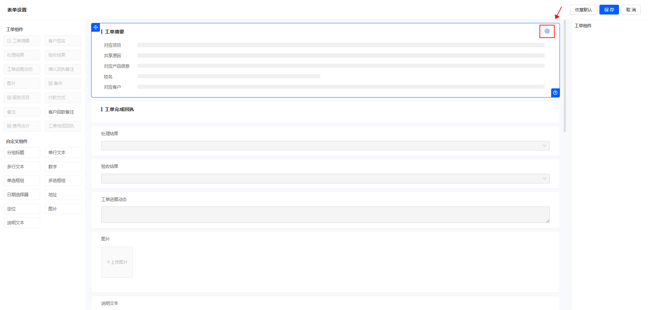
Task: Click the 取消 button
Action: click(631, 10)
